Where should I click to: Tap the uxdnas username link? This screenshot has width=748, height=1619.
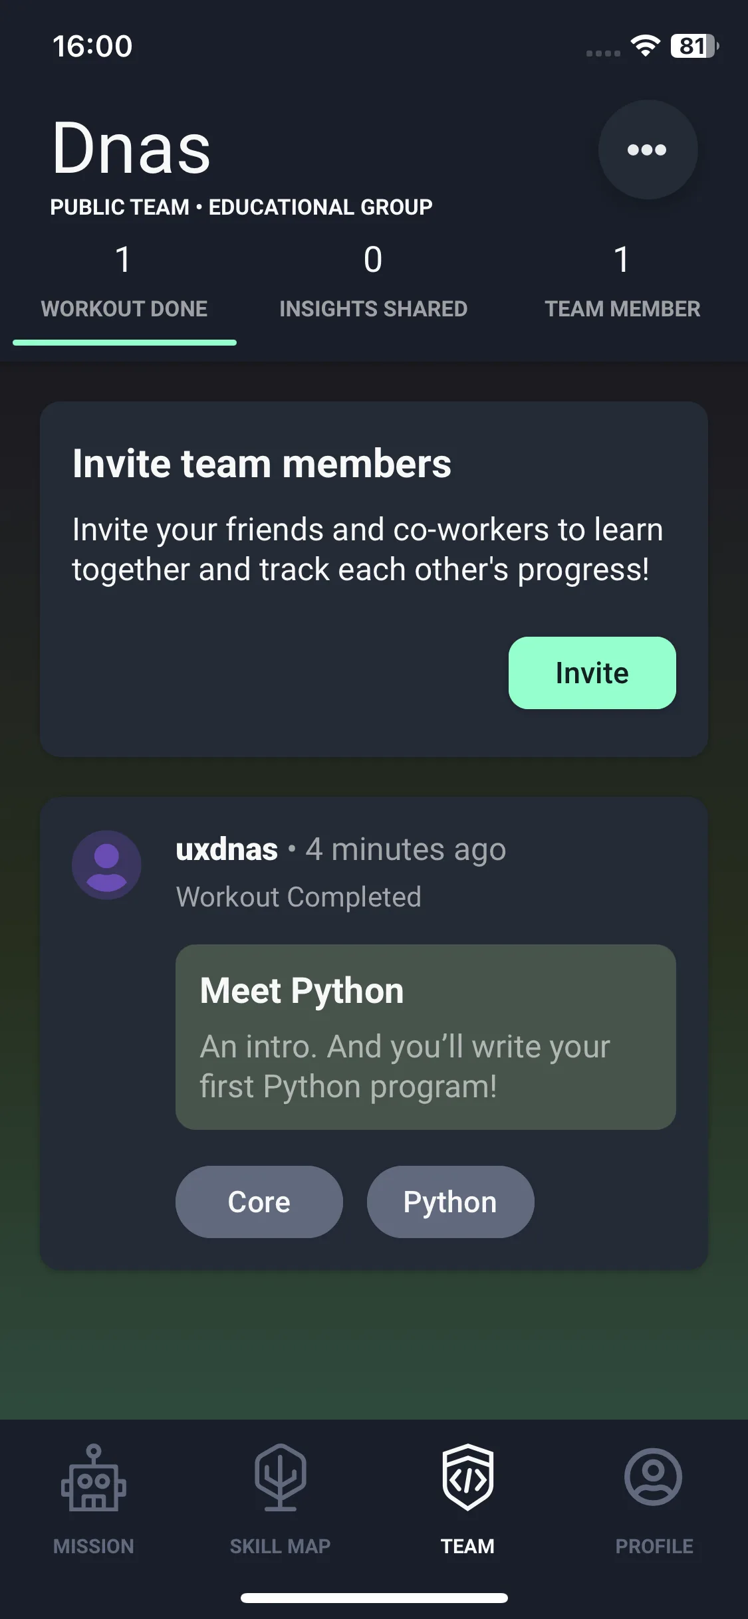point(227,849)
